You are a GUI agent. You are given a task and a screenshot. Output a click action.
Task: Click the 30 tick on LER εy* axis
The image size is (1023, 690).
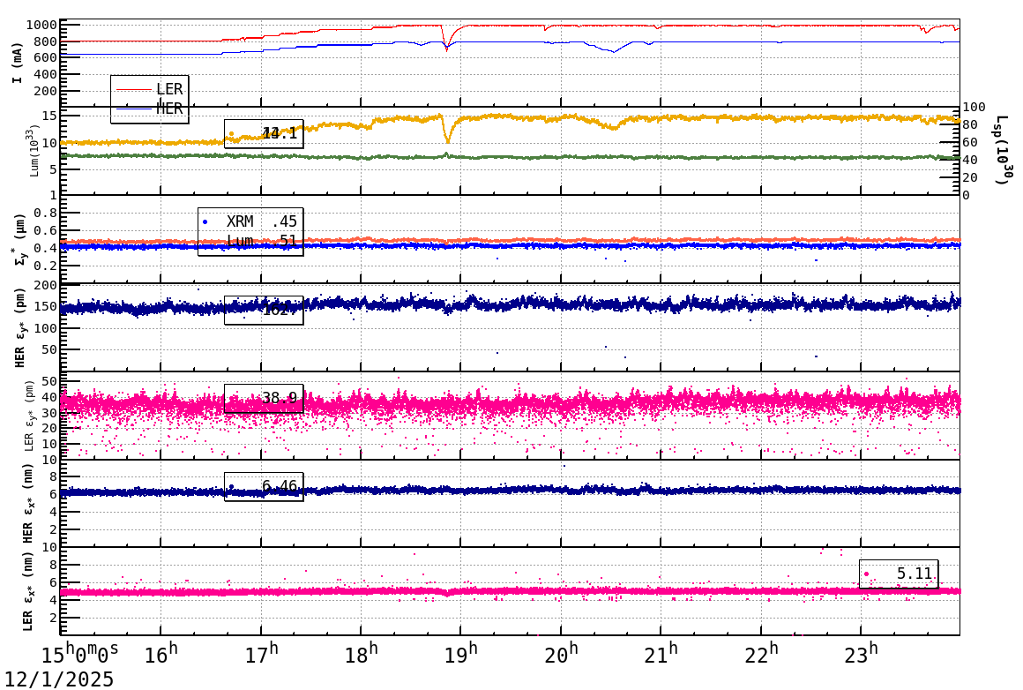50,413
